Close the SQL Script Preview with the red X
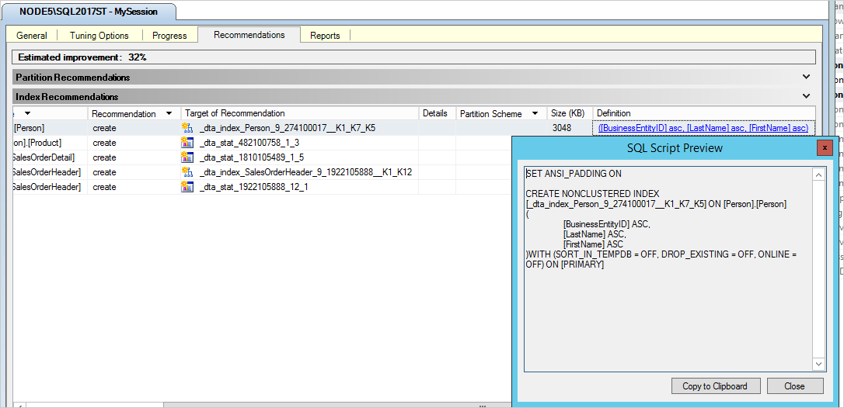This screenshot has width=844, height=408. tap(825, 148)
